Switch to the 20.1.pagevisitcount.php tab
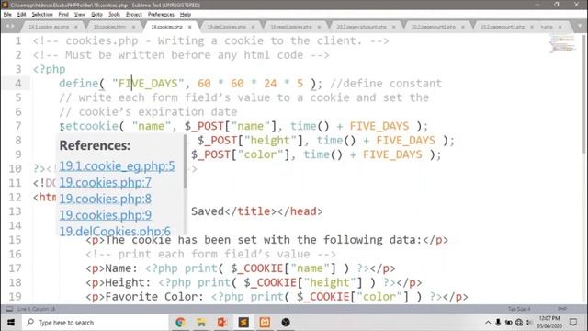 pyautogui.click(x=361, y=27)
